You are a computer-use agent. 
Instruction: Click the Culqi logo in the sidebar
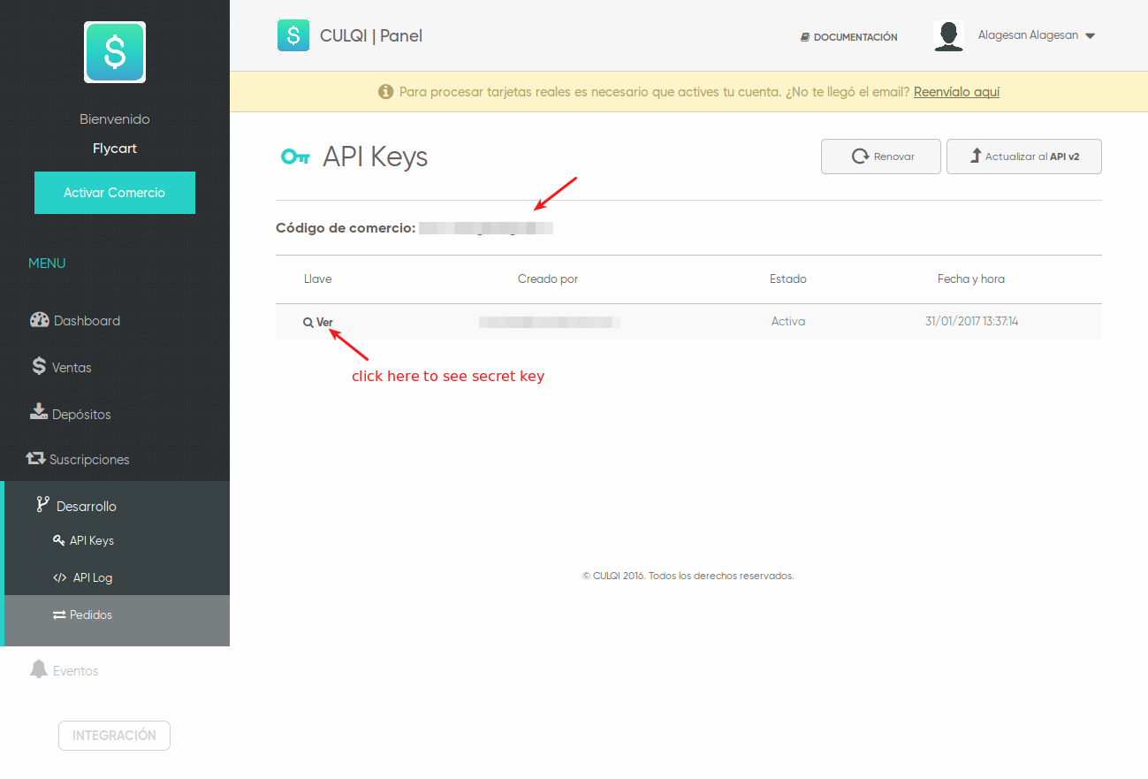pos(115,52)
